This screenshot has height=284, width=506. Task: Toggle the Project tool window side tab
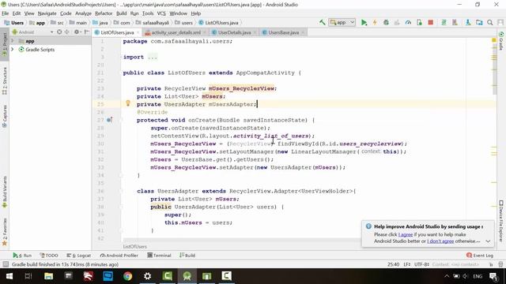click(x=5, y=45)
